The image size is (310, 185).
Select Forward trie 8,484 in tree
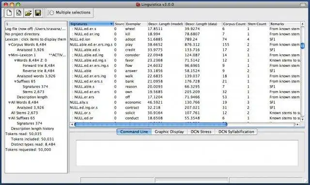[39, 65]
